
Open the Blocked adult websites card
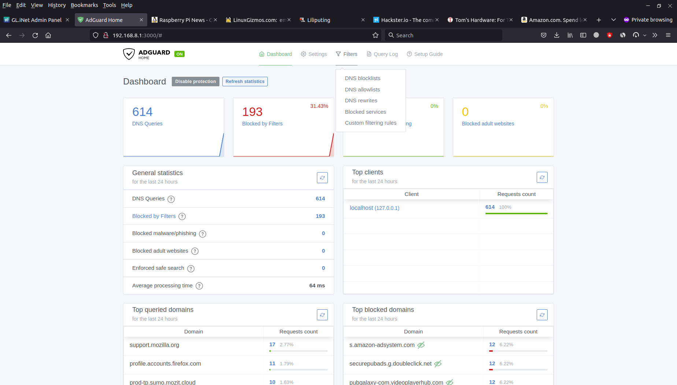click(503, 127)
